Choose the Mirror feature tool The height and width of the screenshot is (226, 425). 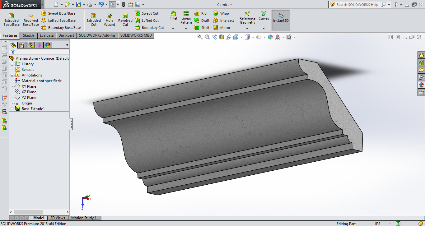click(222, 28)
